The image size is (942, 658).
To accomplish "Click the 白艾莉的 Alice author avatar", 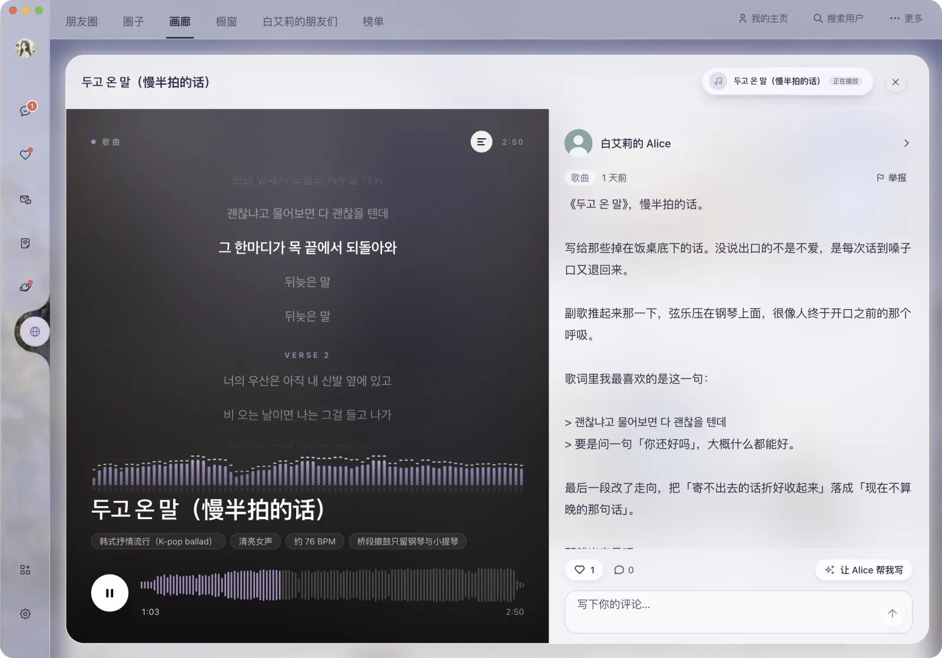I will 578,143.
